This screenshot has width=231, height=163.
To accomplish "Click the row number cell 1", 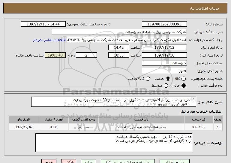I will 218,127.
